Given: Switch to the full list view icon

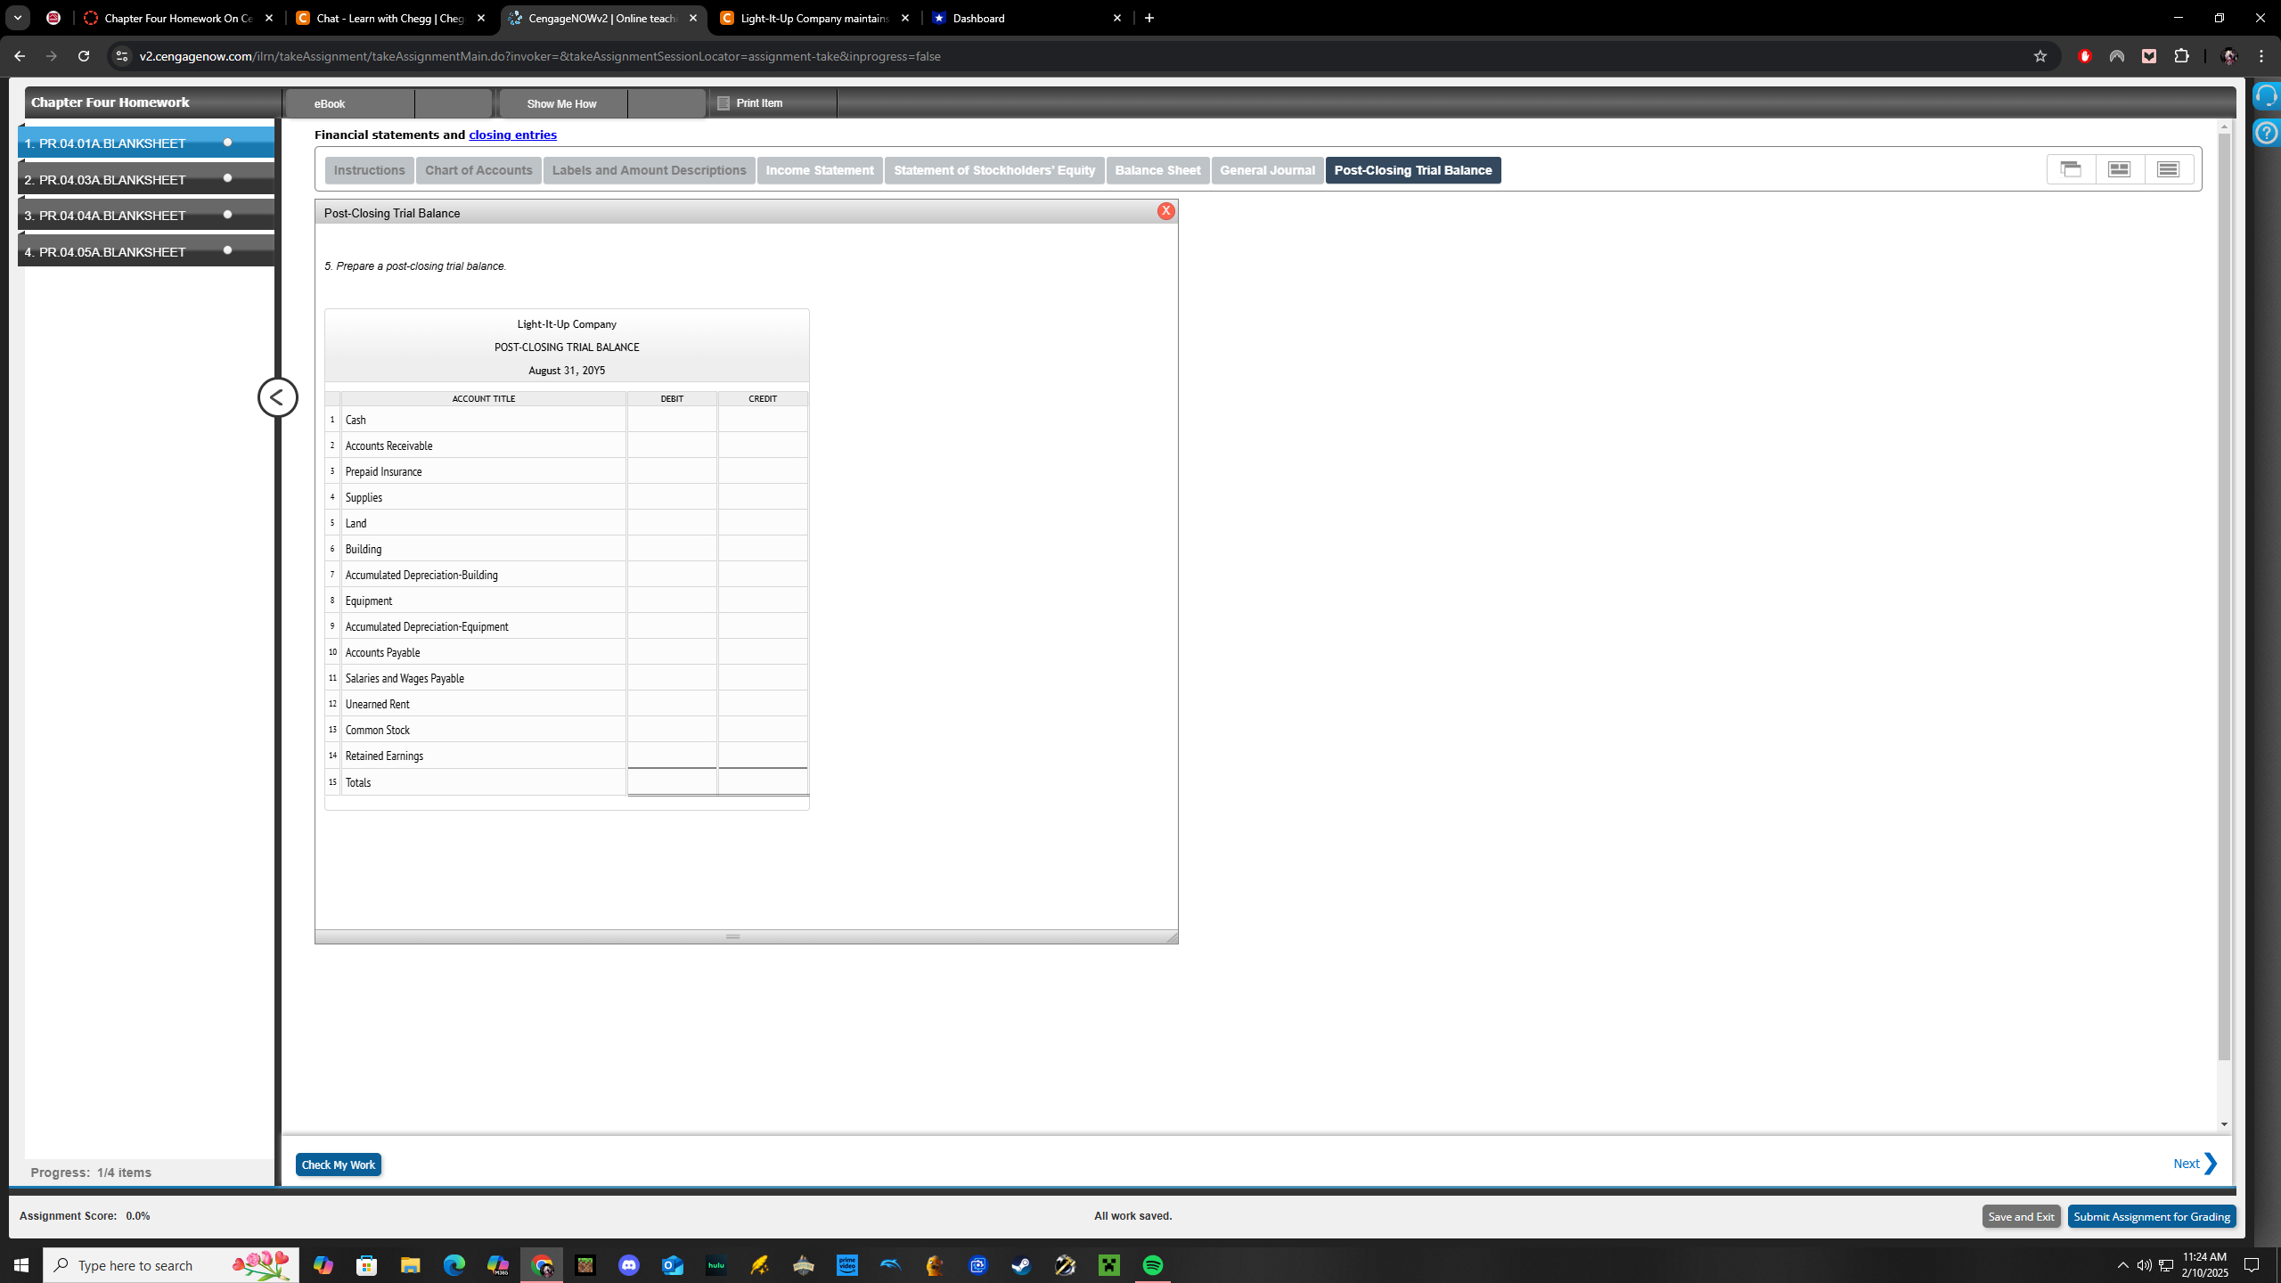Looking at the screenshot, I should [2166, 168].
